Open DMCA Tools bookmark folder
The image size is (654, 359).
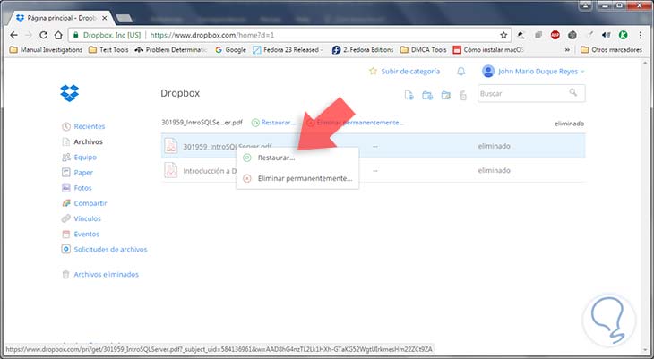pos(424,49)
